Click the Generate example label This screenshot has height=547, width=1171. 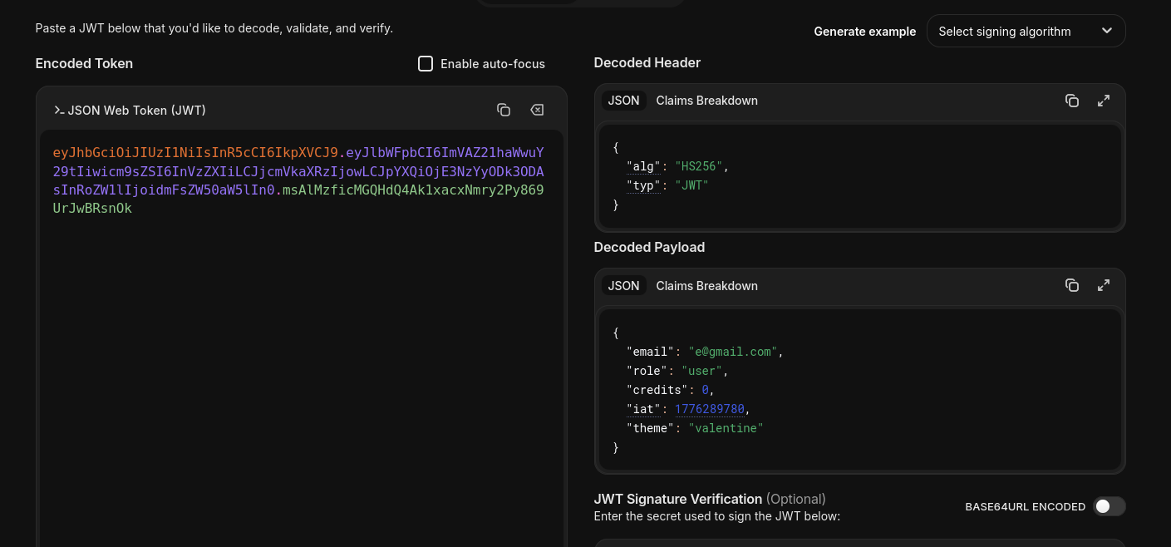(x=865, y=32)
